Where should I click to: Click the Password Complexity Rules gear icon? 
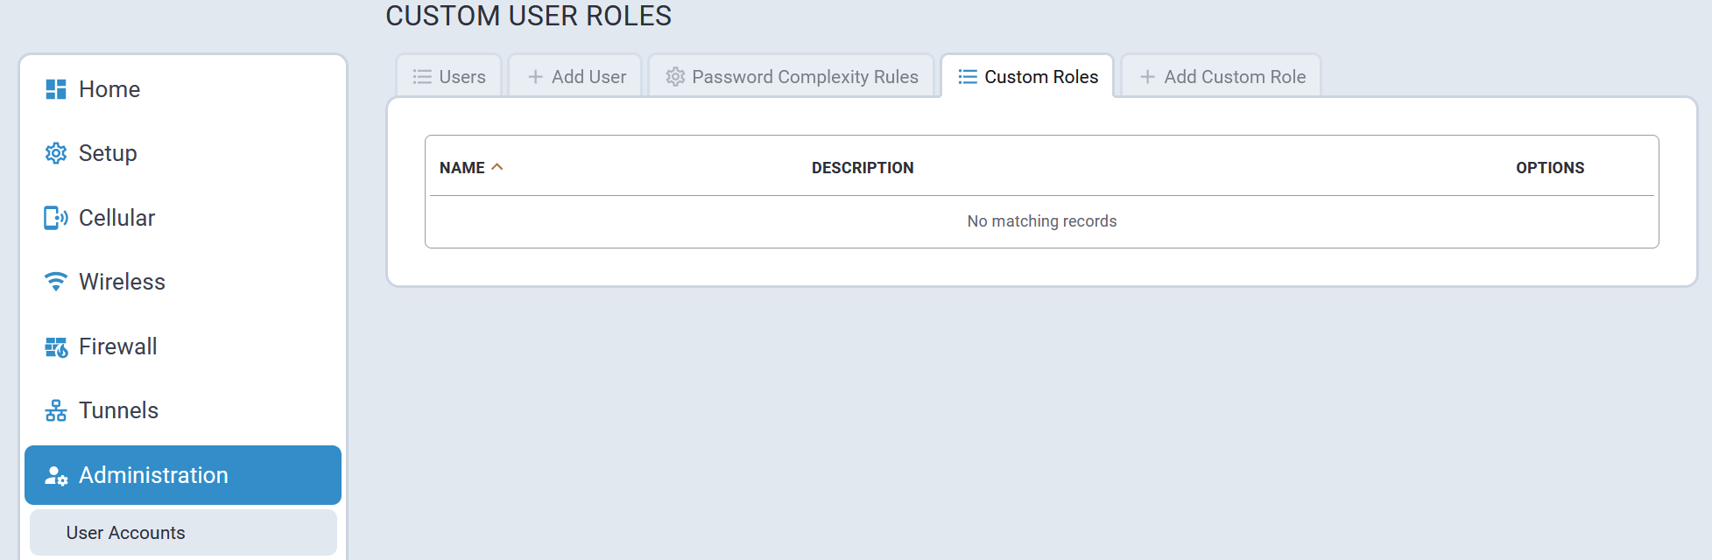coord(675,77)
